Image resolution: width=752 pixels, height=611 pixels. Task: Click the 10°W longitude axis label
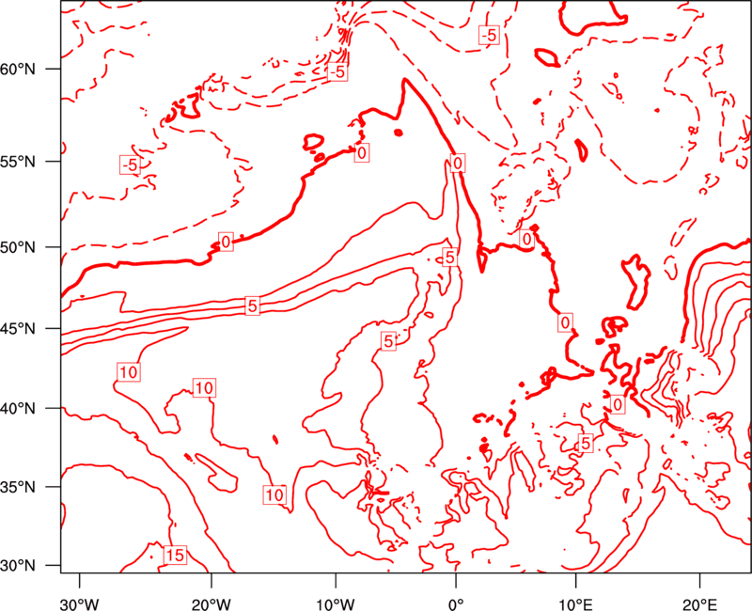336,604
